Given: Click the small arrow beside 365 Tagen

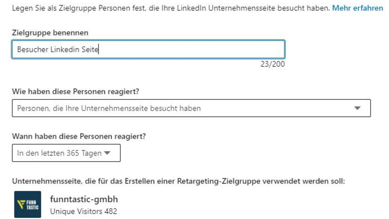Looking at the screenshot, I should 107,153.
